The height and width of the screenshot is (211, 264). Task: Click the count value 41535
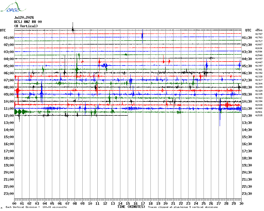tap(259, 115)
